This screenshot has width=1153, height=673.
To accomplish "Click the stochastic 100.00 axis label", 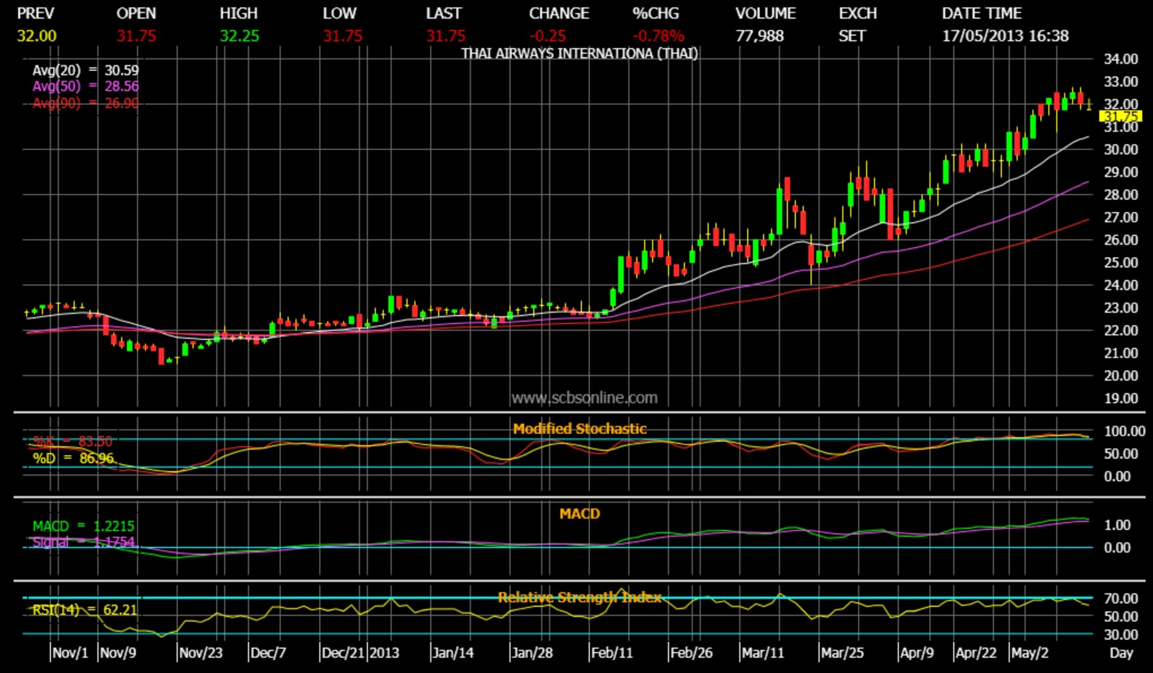I will [1125, 431].
